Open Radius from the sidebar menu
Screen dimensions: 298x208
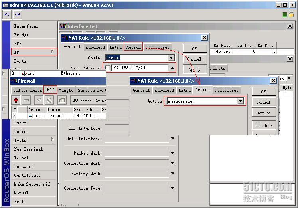coord(34,131)
